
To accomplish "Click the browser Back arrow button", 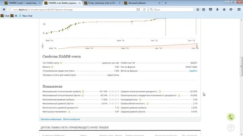I will pyautogui.click(x=4, y=9).
